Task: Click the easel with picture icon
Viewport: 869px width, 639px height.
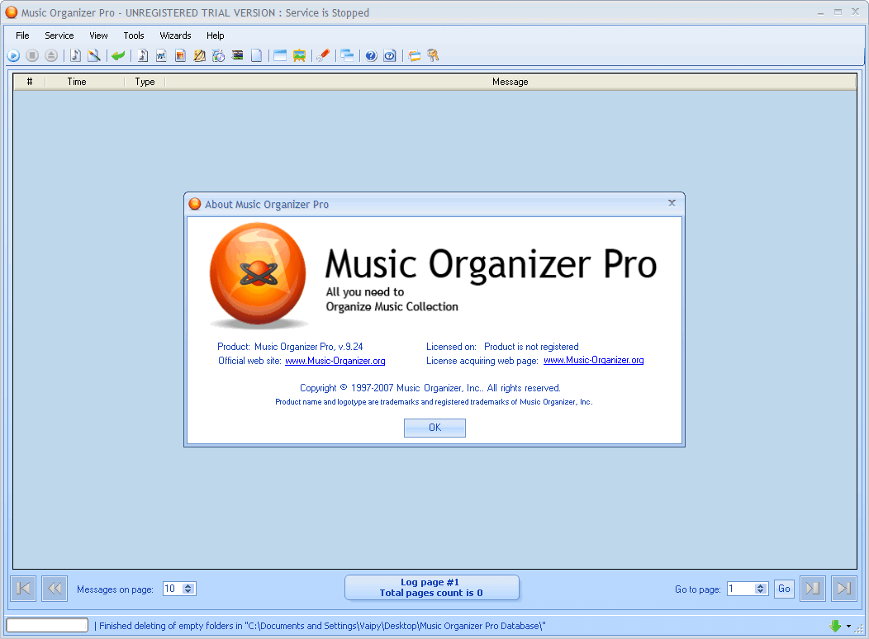Action: click(299, 55)
